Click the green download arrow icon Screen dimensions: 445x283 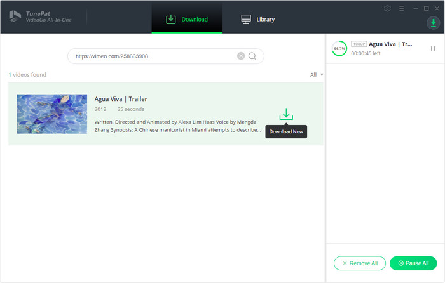pyautogui.click(x=286, y=114)
